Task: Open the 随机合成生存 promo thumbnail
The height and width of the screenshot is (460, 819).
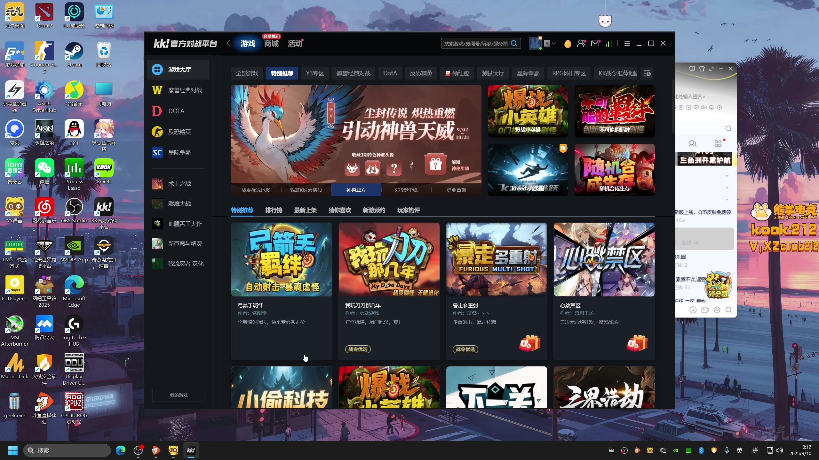Action: tap(615, 170)
